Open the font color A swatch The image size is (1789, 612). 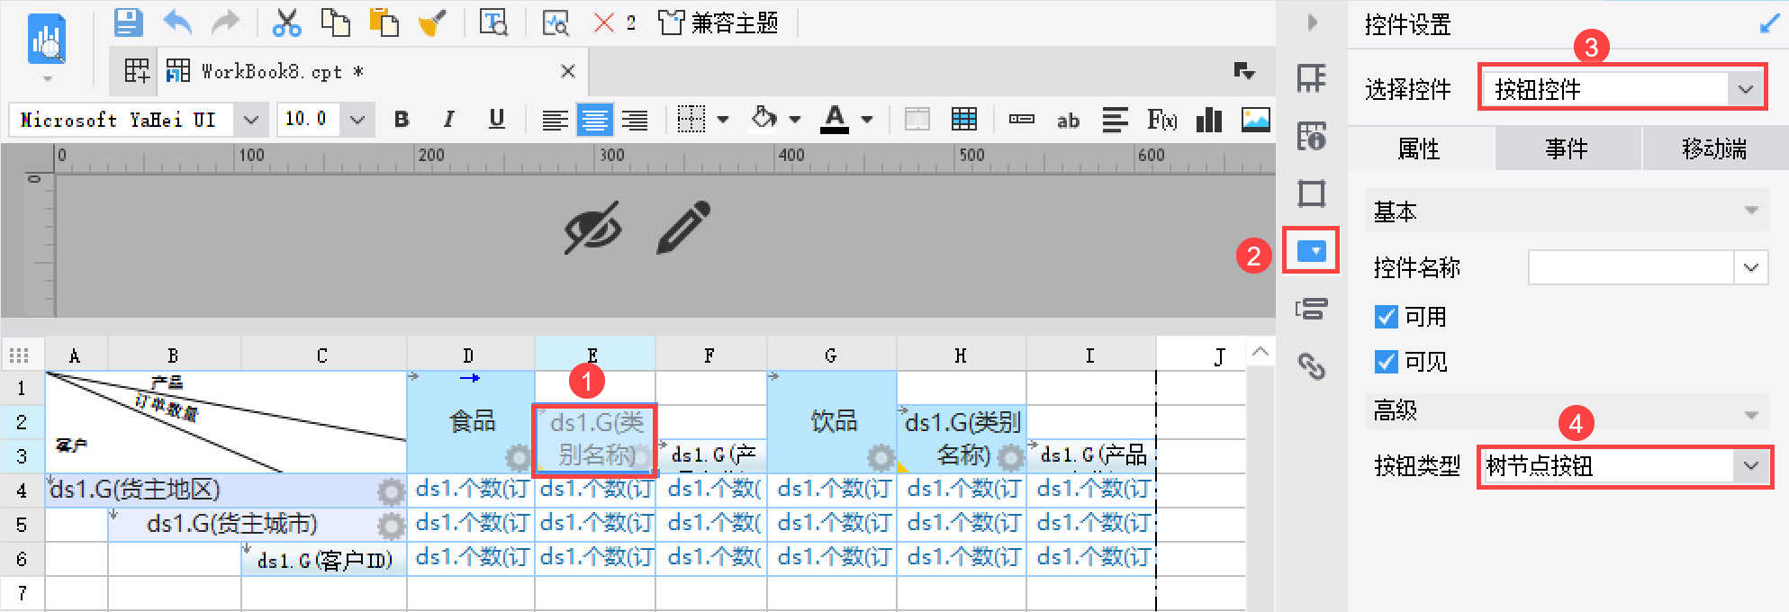835,120
